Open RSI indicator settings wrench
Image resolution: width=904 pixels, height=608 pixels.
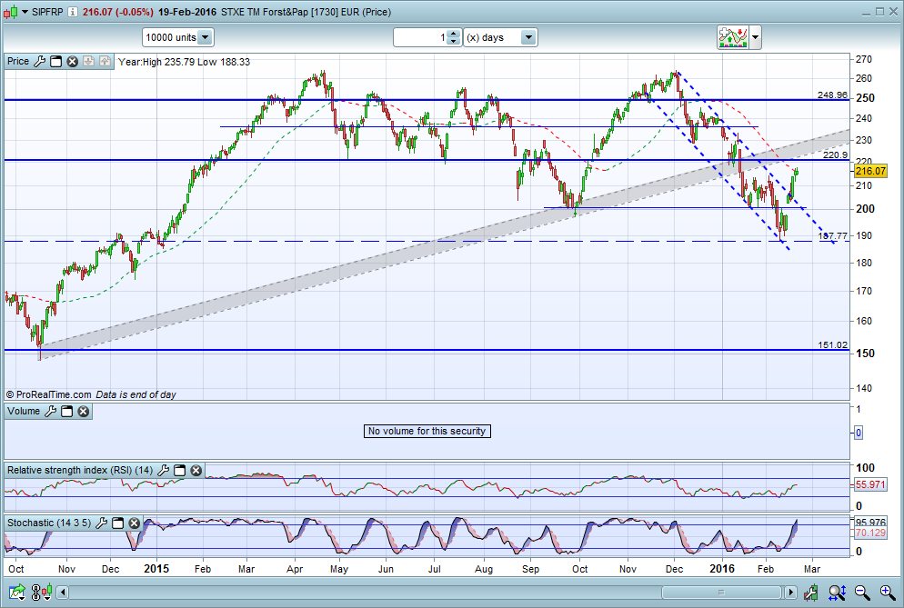164,471
